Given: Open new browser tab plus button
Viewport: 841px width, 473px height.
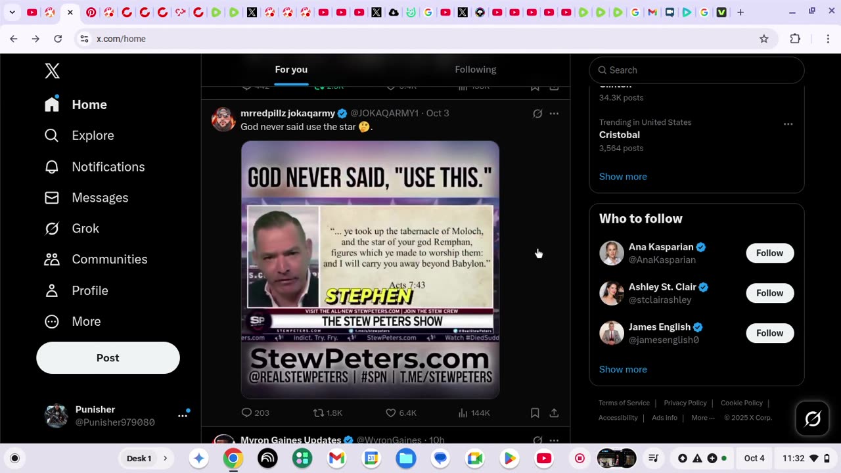Looking at the screenshot, I should click(x=740, y=12).
